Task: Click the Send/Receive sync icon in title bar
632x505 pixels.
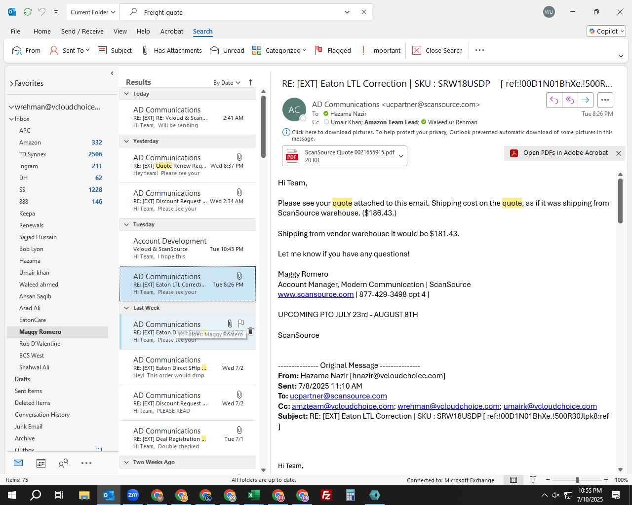Action: click(28, 12)
